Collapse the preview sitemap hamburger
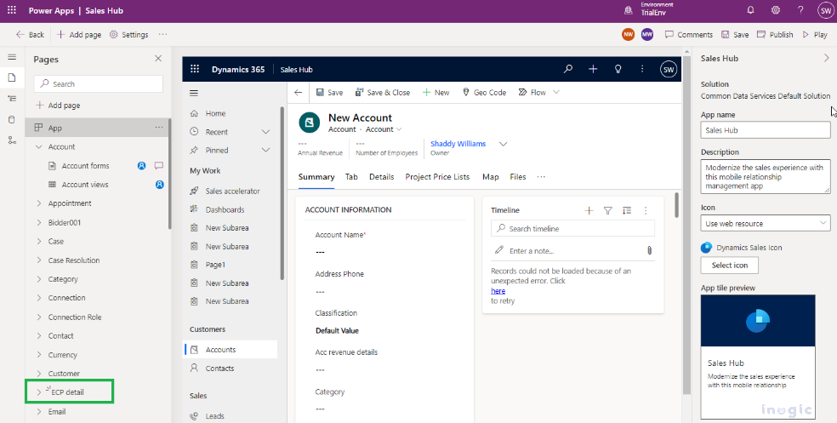The width and height of the screenshot is (837, 423). (x=194, y=93)
